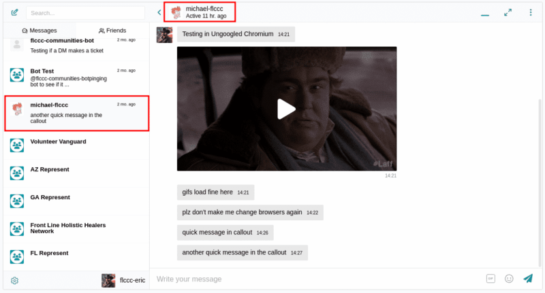The width and height of the screenshot is (545, 293).
Task: Click michael-flccc avatar in conversation list
Action: tap(16, 109)
